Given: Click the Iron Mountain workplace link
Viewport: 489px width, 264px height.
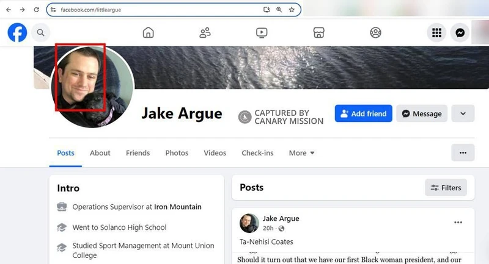Looking at the screenshot, I should (x=178, y=207).
